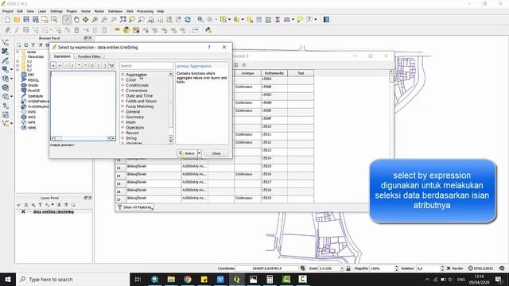This screenshot has height=286, width=509.
Task: Toggle extents display icon beside coordinate field
Action: (x=302, y=269)
